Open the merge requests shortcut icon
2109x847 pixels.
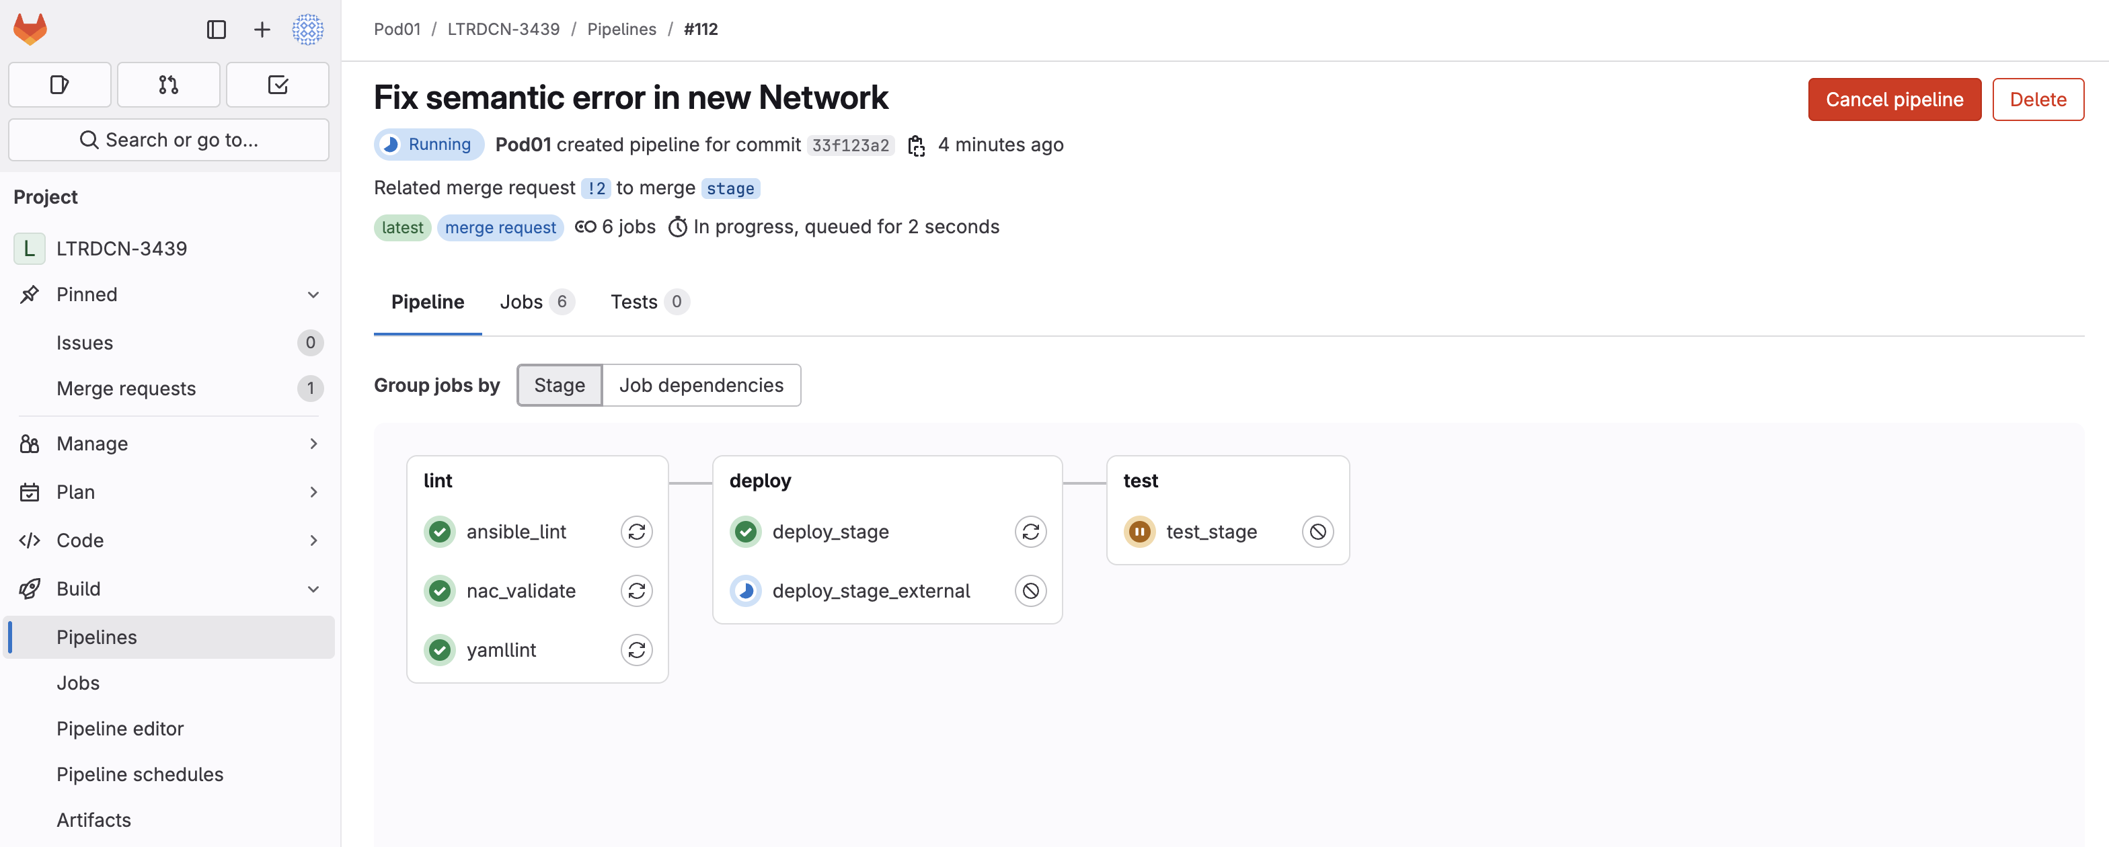click(x=169, y=84)
